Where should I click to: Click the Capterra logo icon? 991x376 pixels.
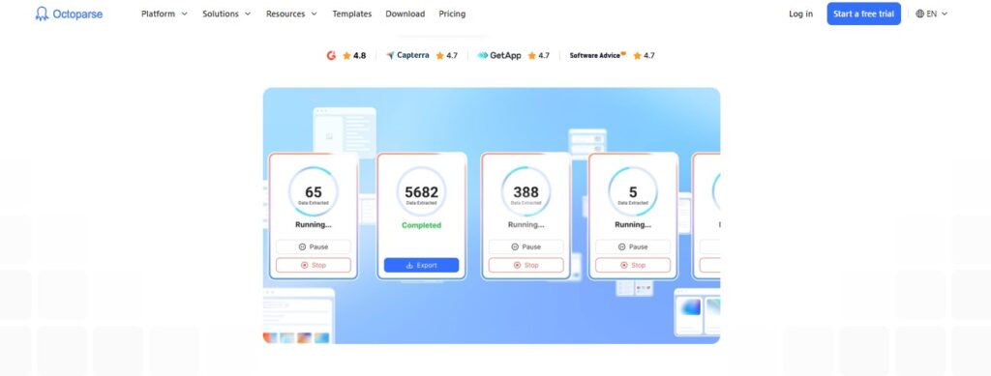pos(391,55)
